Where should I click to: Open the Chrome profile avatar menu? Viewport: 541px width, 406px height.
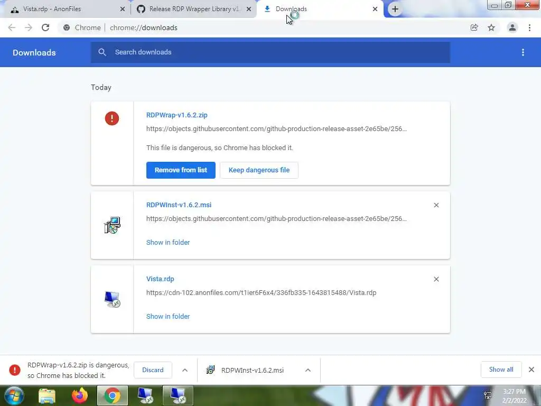pyautogui.click(x=512, y=27)
